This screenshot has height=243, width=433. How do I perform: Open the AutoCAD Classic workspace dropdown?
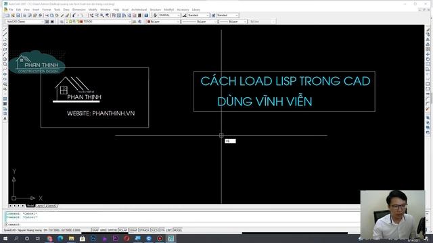tap(25, 22)
